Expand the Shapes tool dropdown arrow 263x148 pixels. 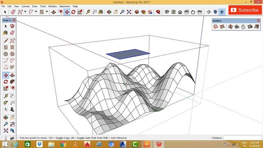(47, 12)
